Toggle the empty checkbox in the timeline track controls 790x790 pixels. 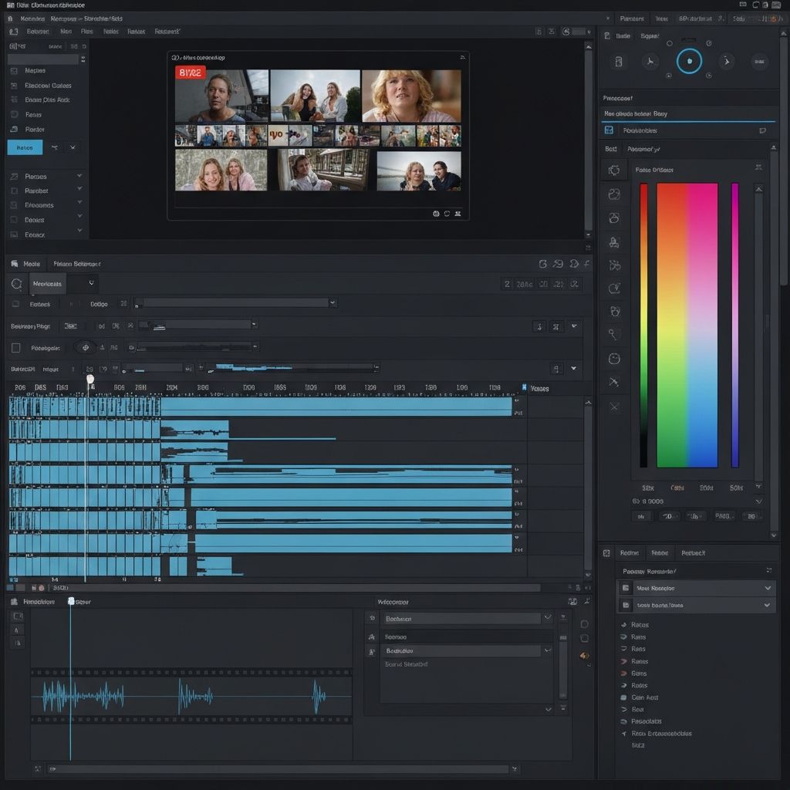[x=16, y=348]
